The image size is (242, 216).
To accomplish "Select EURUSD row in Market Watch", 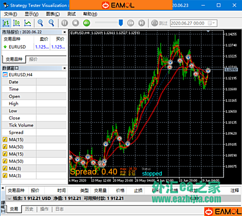I will pos(17,47).
